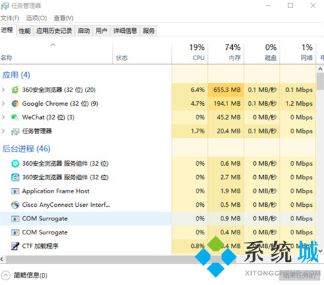Open the 文件(F) menu

[x=9, y=18]
